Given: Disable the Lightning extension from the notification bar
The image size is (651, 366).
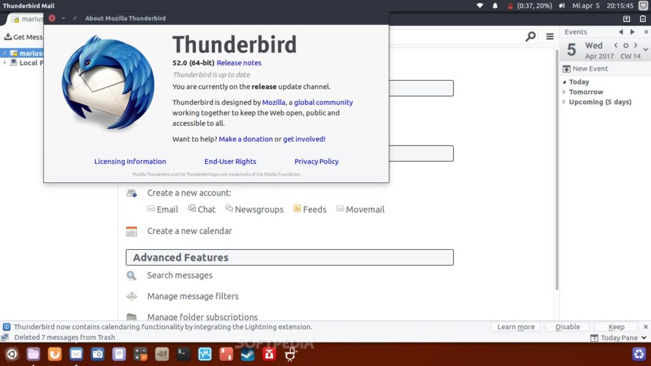Looking at the screenshot, I should (568, 327).
